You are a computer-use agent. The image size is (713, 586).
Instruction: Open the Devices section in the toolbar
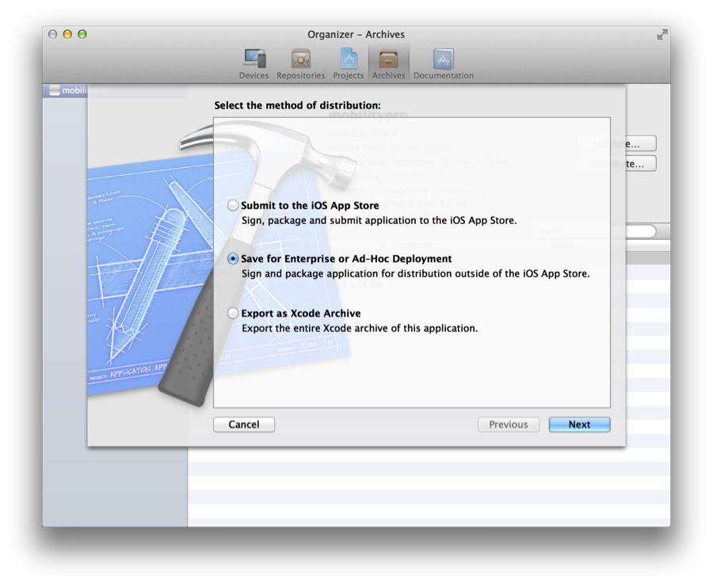(x=254, y=63)
